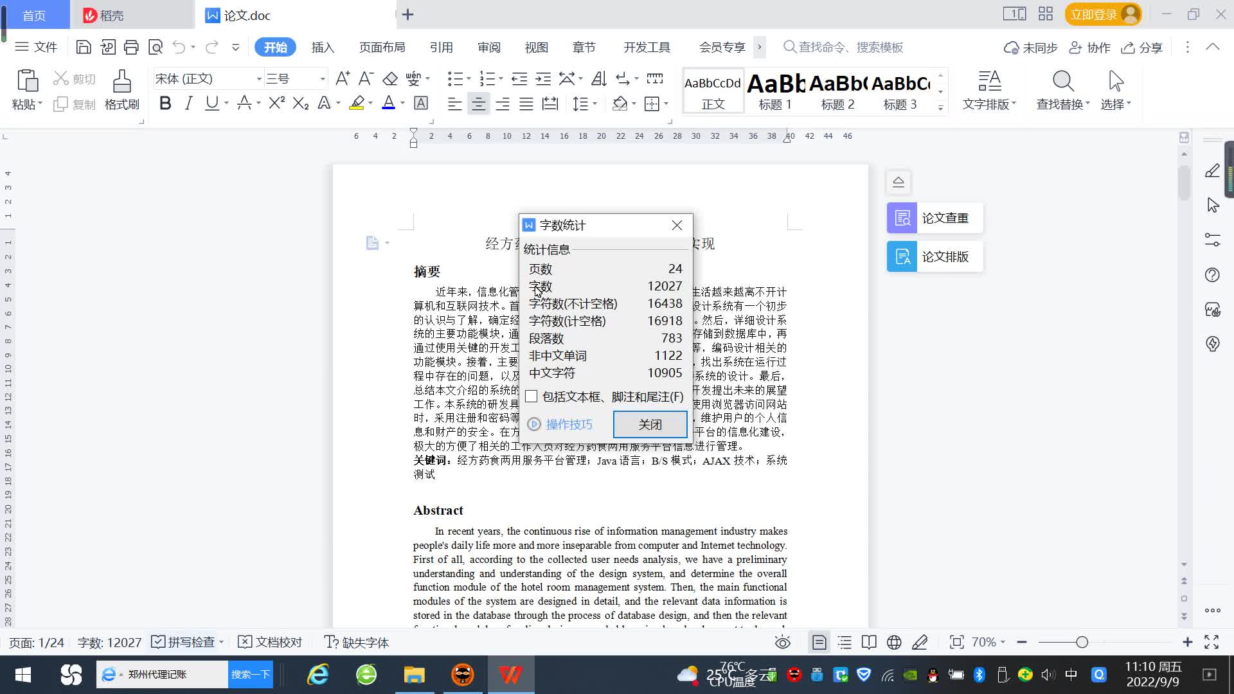Expand bullet list style dropdown
Viewport: 1234px width, 694px height.
pyautogui.click(x=469, y=78)
